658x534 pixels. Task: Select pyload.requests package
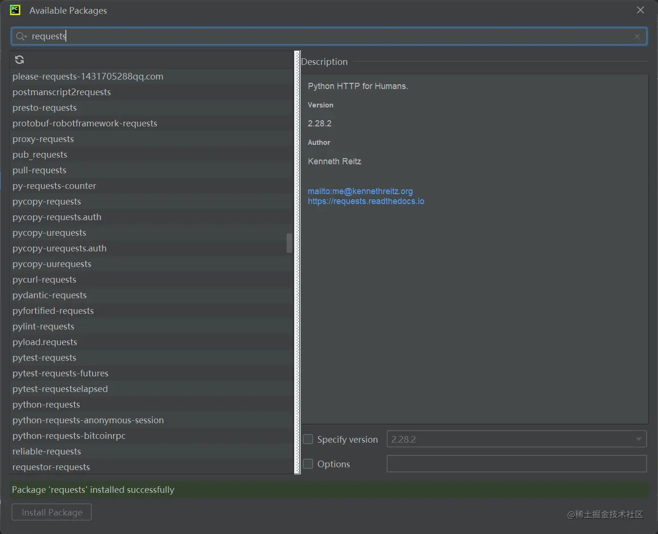tap(152, 342)
